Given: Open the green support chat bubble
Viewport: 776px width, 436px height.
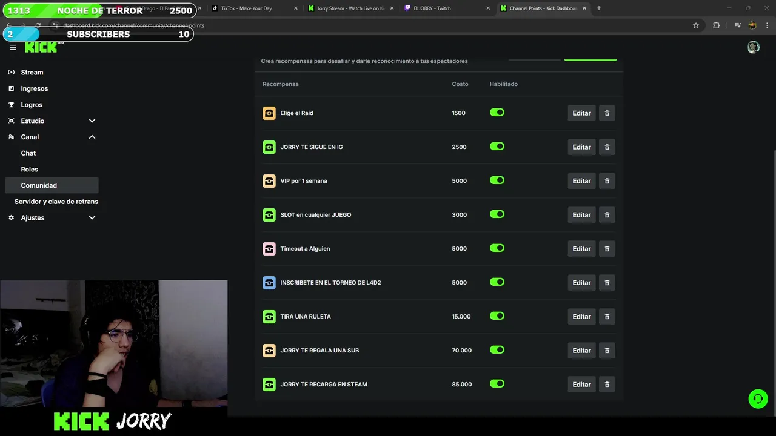Looking at the screenshot, I should (758, 399).
